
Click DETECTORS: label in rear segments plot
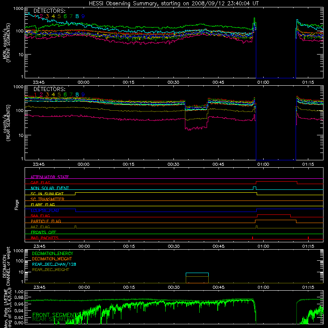[x=49, y=89]
